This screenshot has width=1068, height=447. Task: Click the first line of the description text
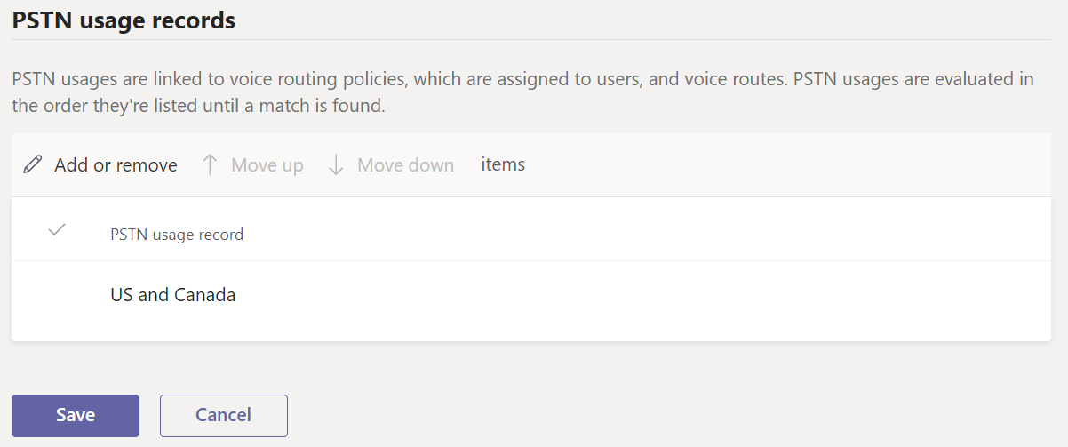click(522, 79)
